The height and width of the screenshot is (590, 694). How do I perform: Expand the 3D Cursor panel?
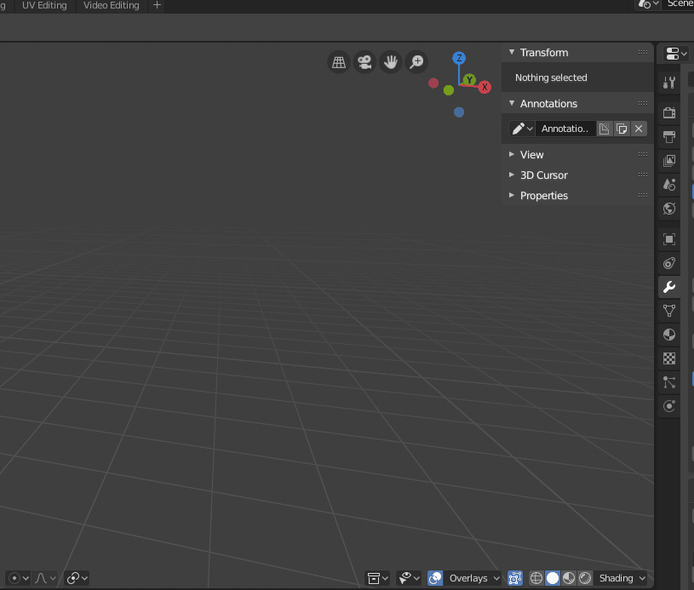543,175
